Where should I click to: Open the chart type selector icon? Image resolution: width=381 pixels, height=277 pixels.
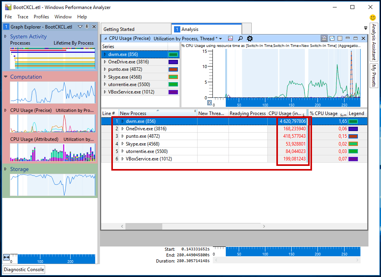pyautogui.click(x=230, y=38)
